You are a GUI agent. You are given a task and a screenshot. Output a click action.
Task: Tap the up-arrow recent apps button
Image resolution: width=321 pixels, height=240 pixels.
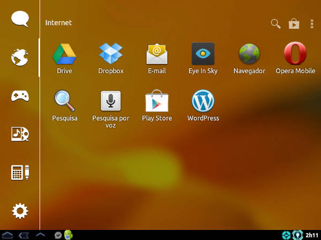[40, 235]
